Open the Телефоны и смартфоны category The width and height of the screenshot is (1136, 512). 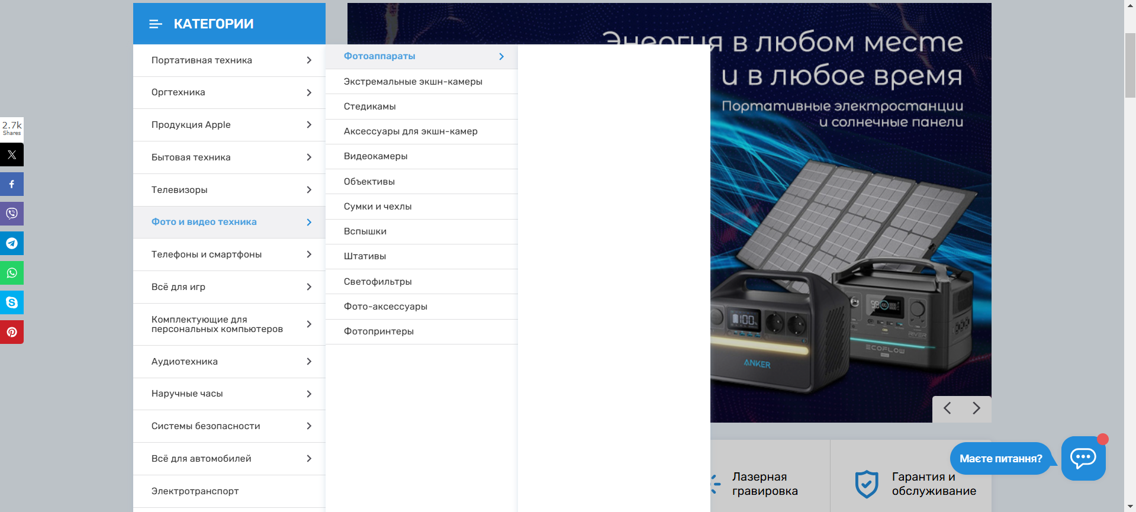click(207, 255)
